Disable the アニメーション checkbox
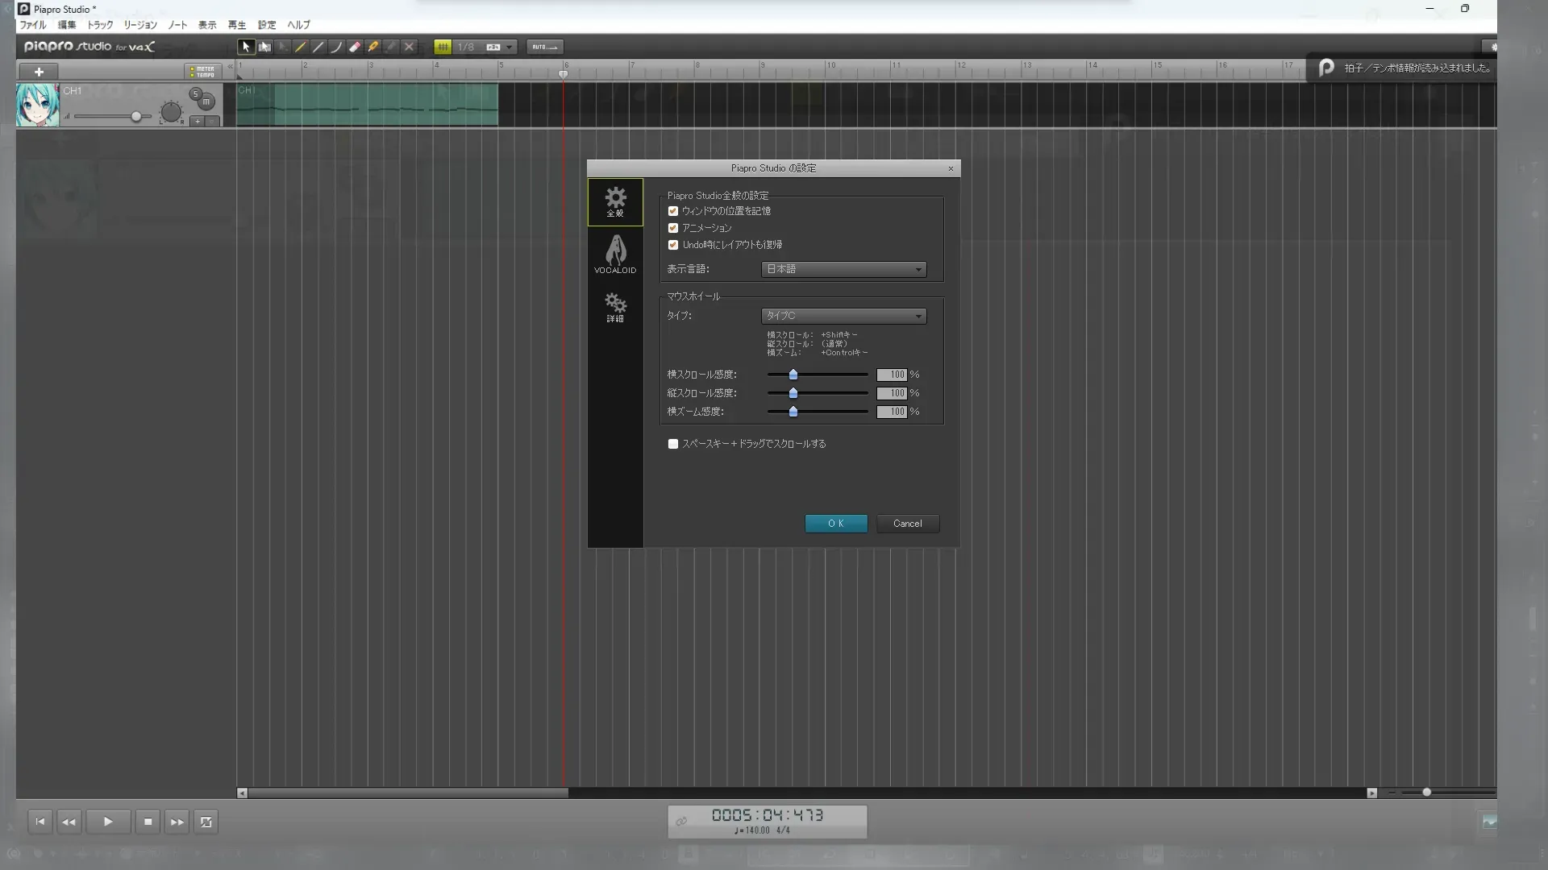Image resolution: width=1548 pixels, height=870 pixels. (x=673, y=228)
